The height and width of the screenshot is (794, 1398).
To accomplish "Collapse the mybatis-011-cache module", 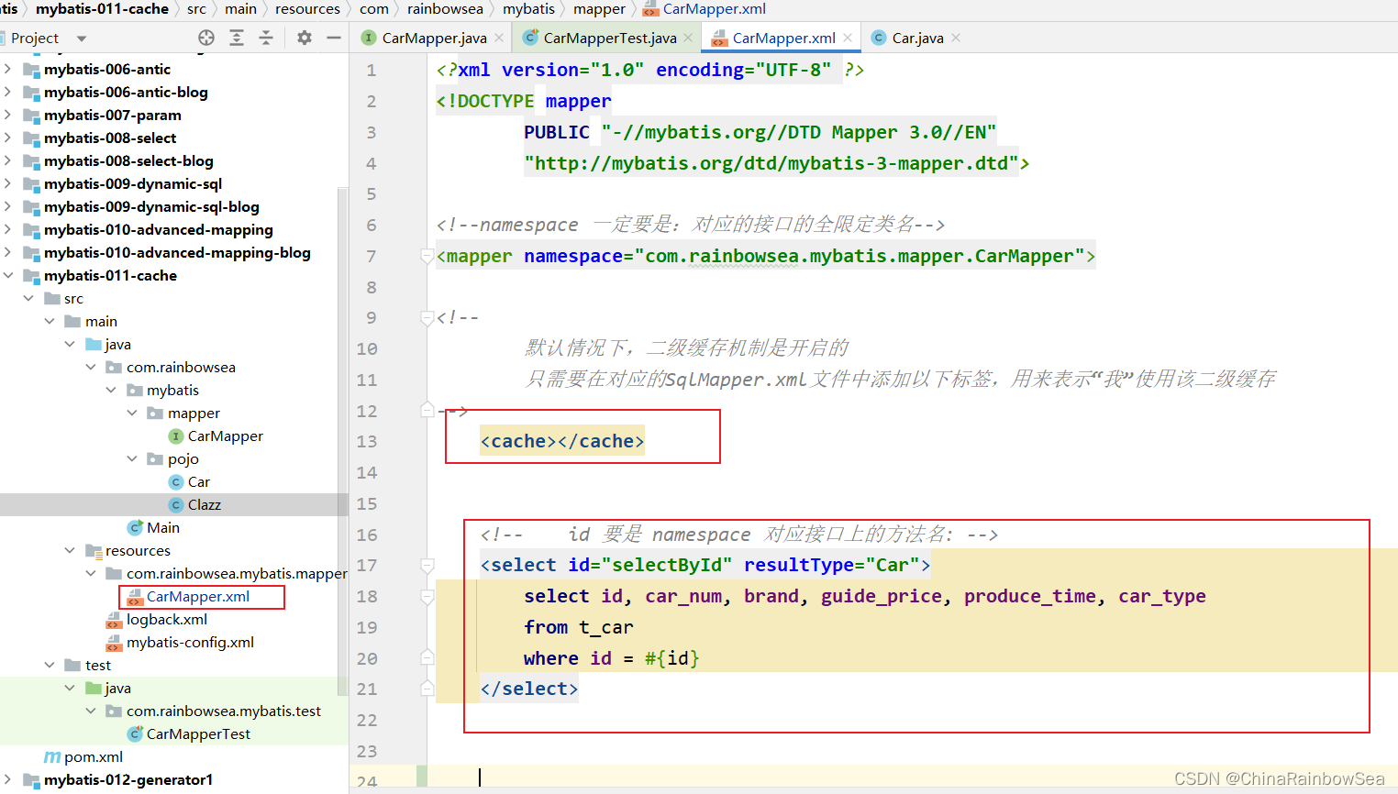I will (x=8, y=275).
